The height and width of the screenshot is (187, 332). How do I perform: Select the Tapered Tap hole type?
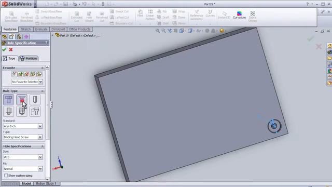click(x=22, y=111)
